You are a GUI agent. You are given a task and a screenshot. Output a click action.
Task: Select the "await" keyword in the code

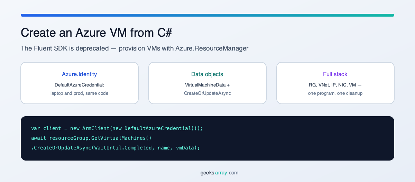pos(39,138)
